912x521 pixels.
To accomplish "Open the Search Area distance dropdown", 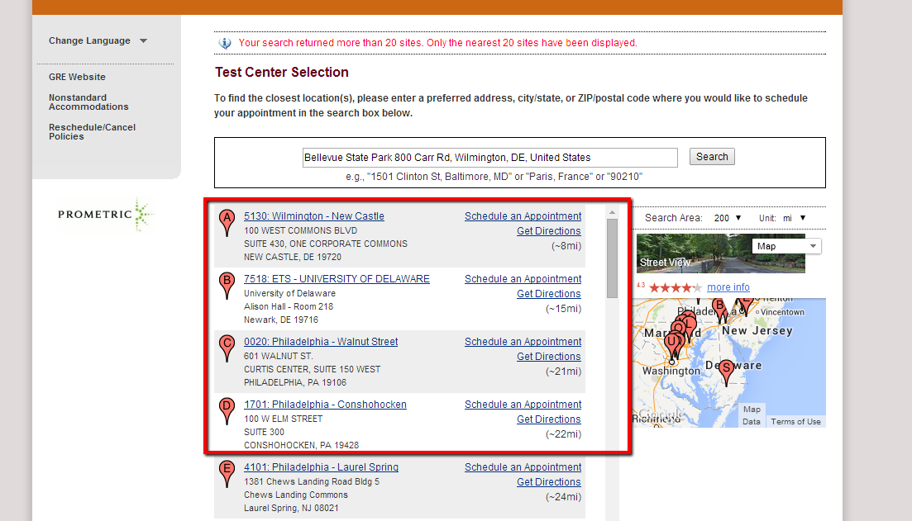I will [x=728, y=218].
